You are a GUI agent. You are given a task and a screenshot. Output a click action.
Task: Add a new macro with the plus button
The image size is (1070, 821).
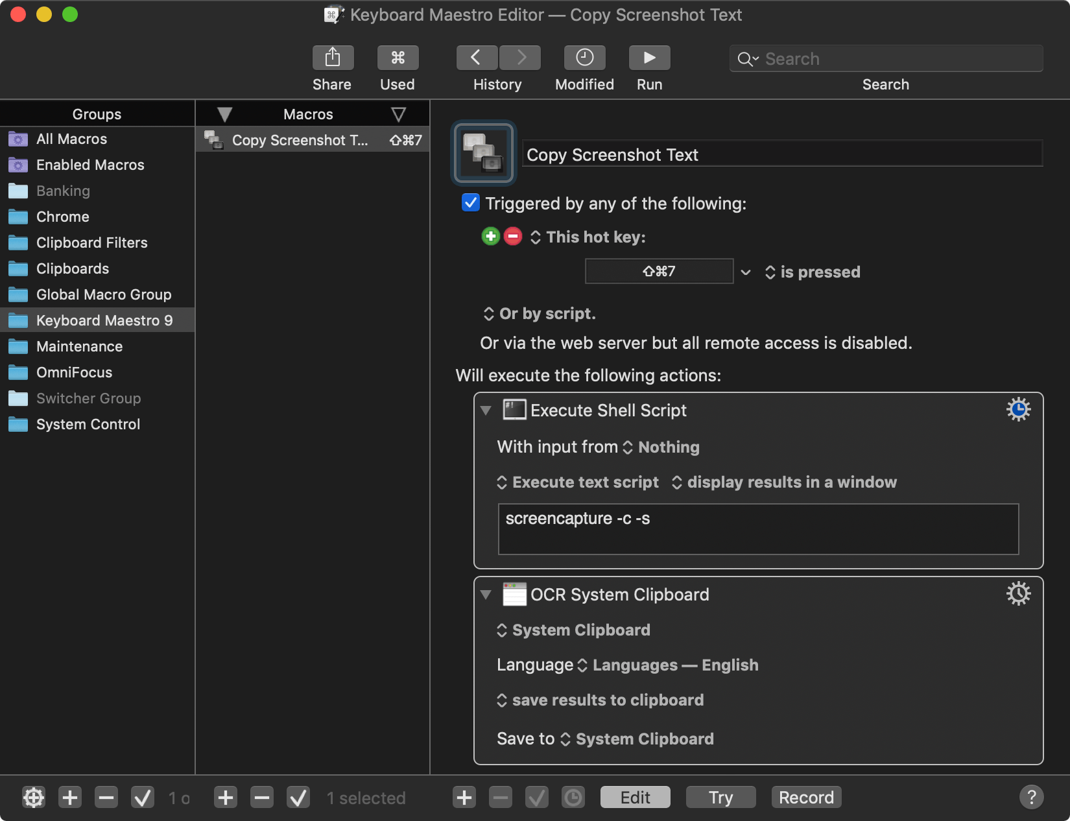pyautogui.click(x=226, y=797)
